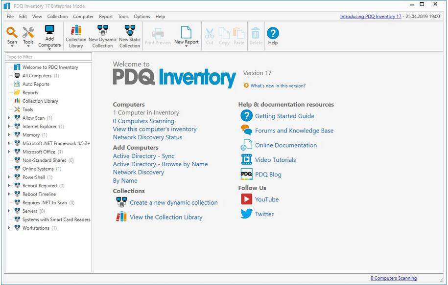Click the Video Tutorials film icon
Image resolution: width=448 pixels, height=285 pixels.
[x=246, y=159]
